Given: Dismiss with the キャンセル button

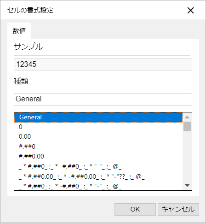Looking at the screenshot, I should pyautogui.click(x=178, y=209).
